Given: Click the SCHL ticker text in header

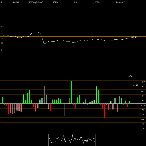Looking at the screenshot, I should click(97, 2).
